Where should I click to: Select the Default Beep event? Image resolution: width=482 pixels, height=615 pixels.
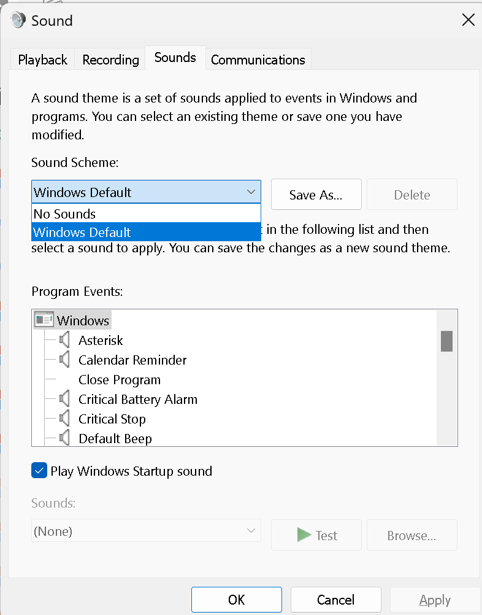115,438
